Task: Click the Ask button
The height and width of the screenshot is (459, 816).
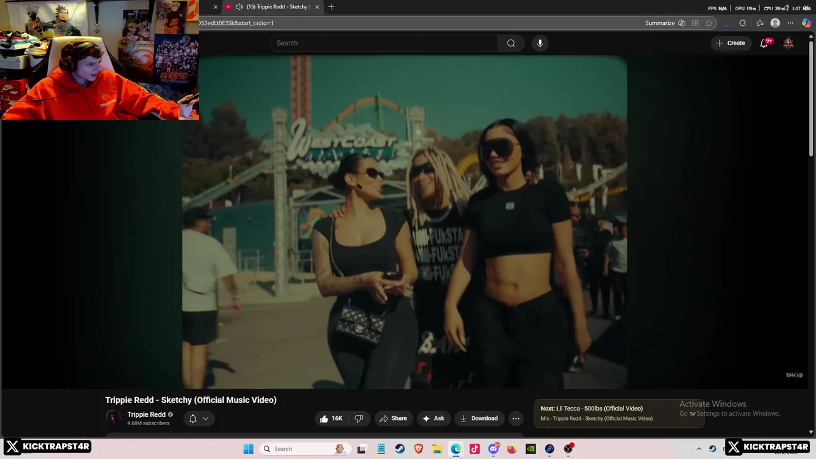Action: click(x=433, y=418)
